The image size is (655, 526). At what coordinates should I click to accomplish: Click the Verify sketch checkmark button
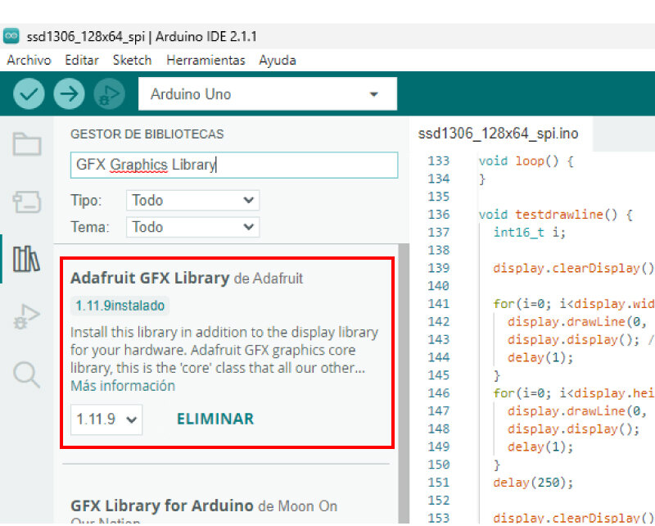tap(29, 94)
